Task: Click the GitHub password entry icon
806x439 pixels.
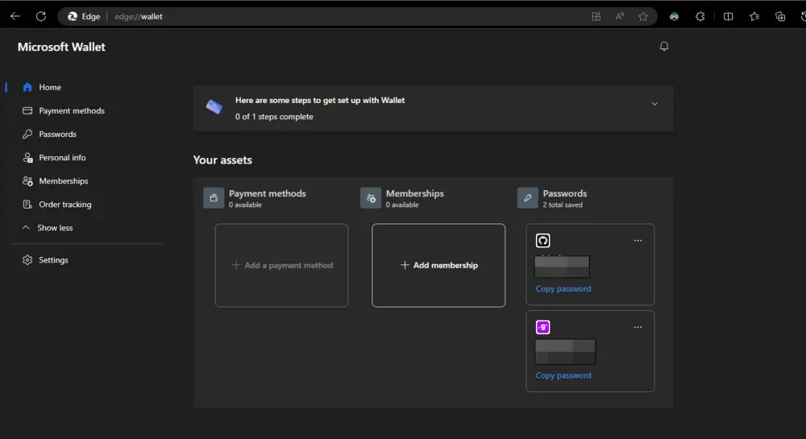Action: pos(542,240)
